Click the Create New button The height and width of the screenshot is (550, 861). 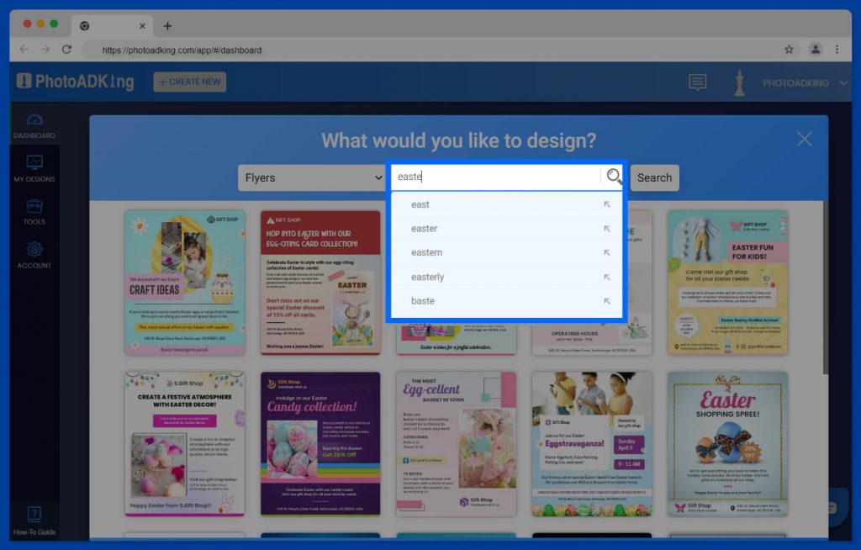[x=189, y=82]
